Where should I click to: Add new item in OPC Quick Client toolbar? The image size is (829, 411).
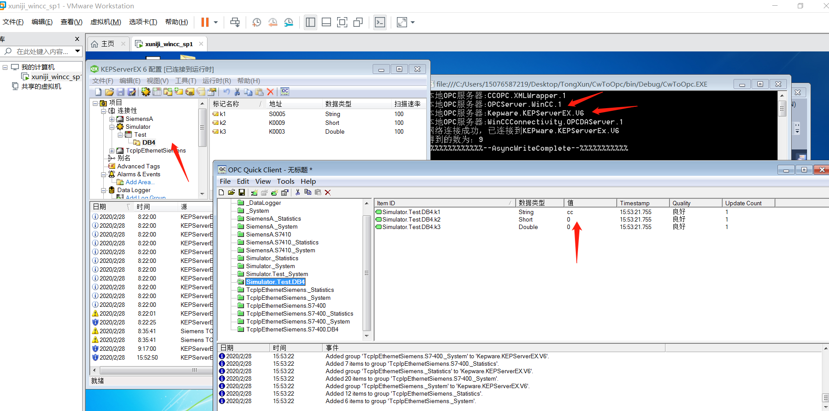[274, 193]
